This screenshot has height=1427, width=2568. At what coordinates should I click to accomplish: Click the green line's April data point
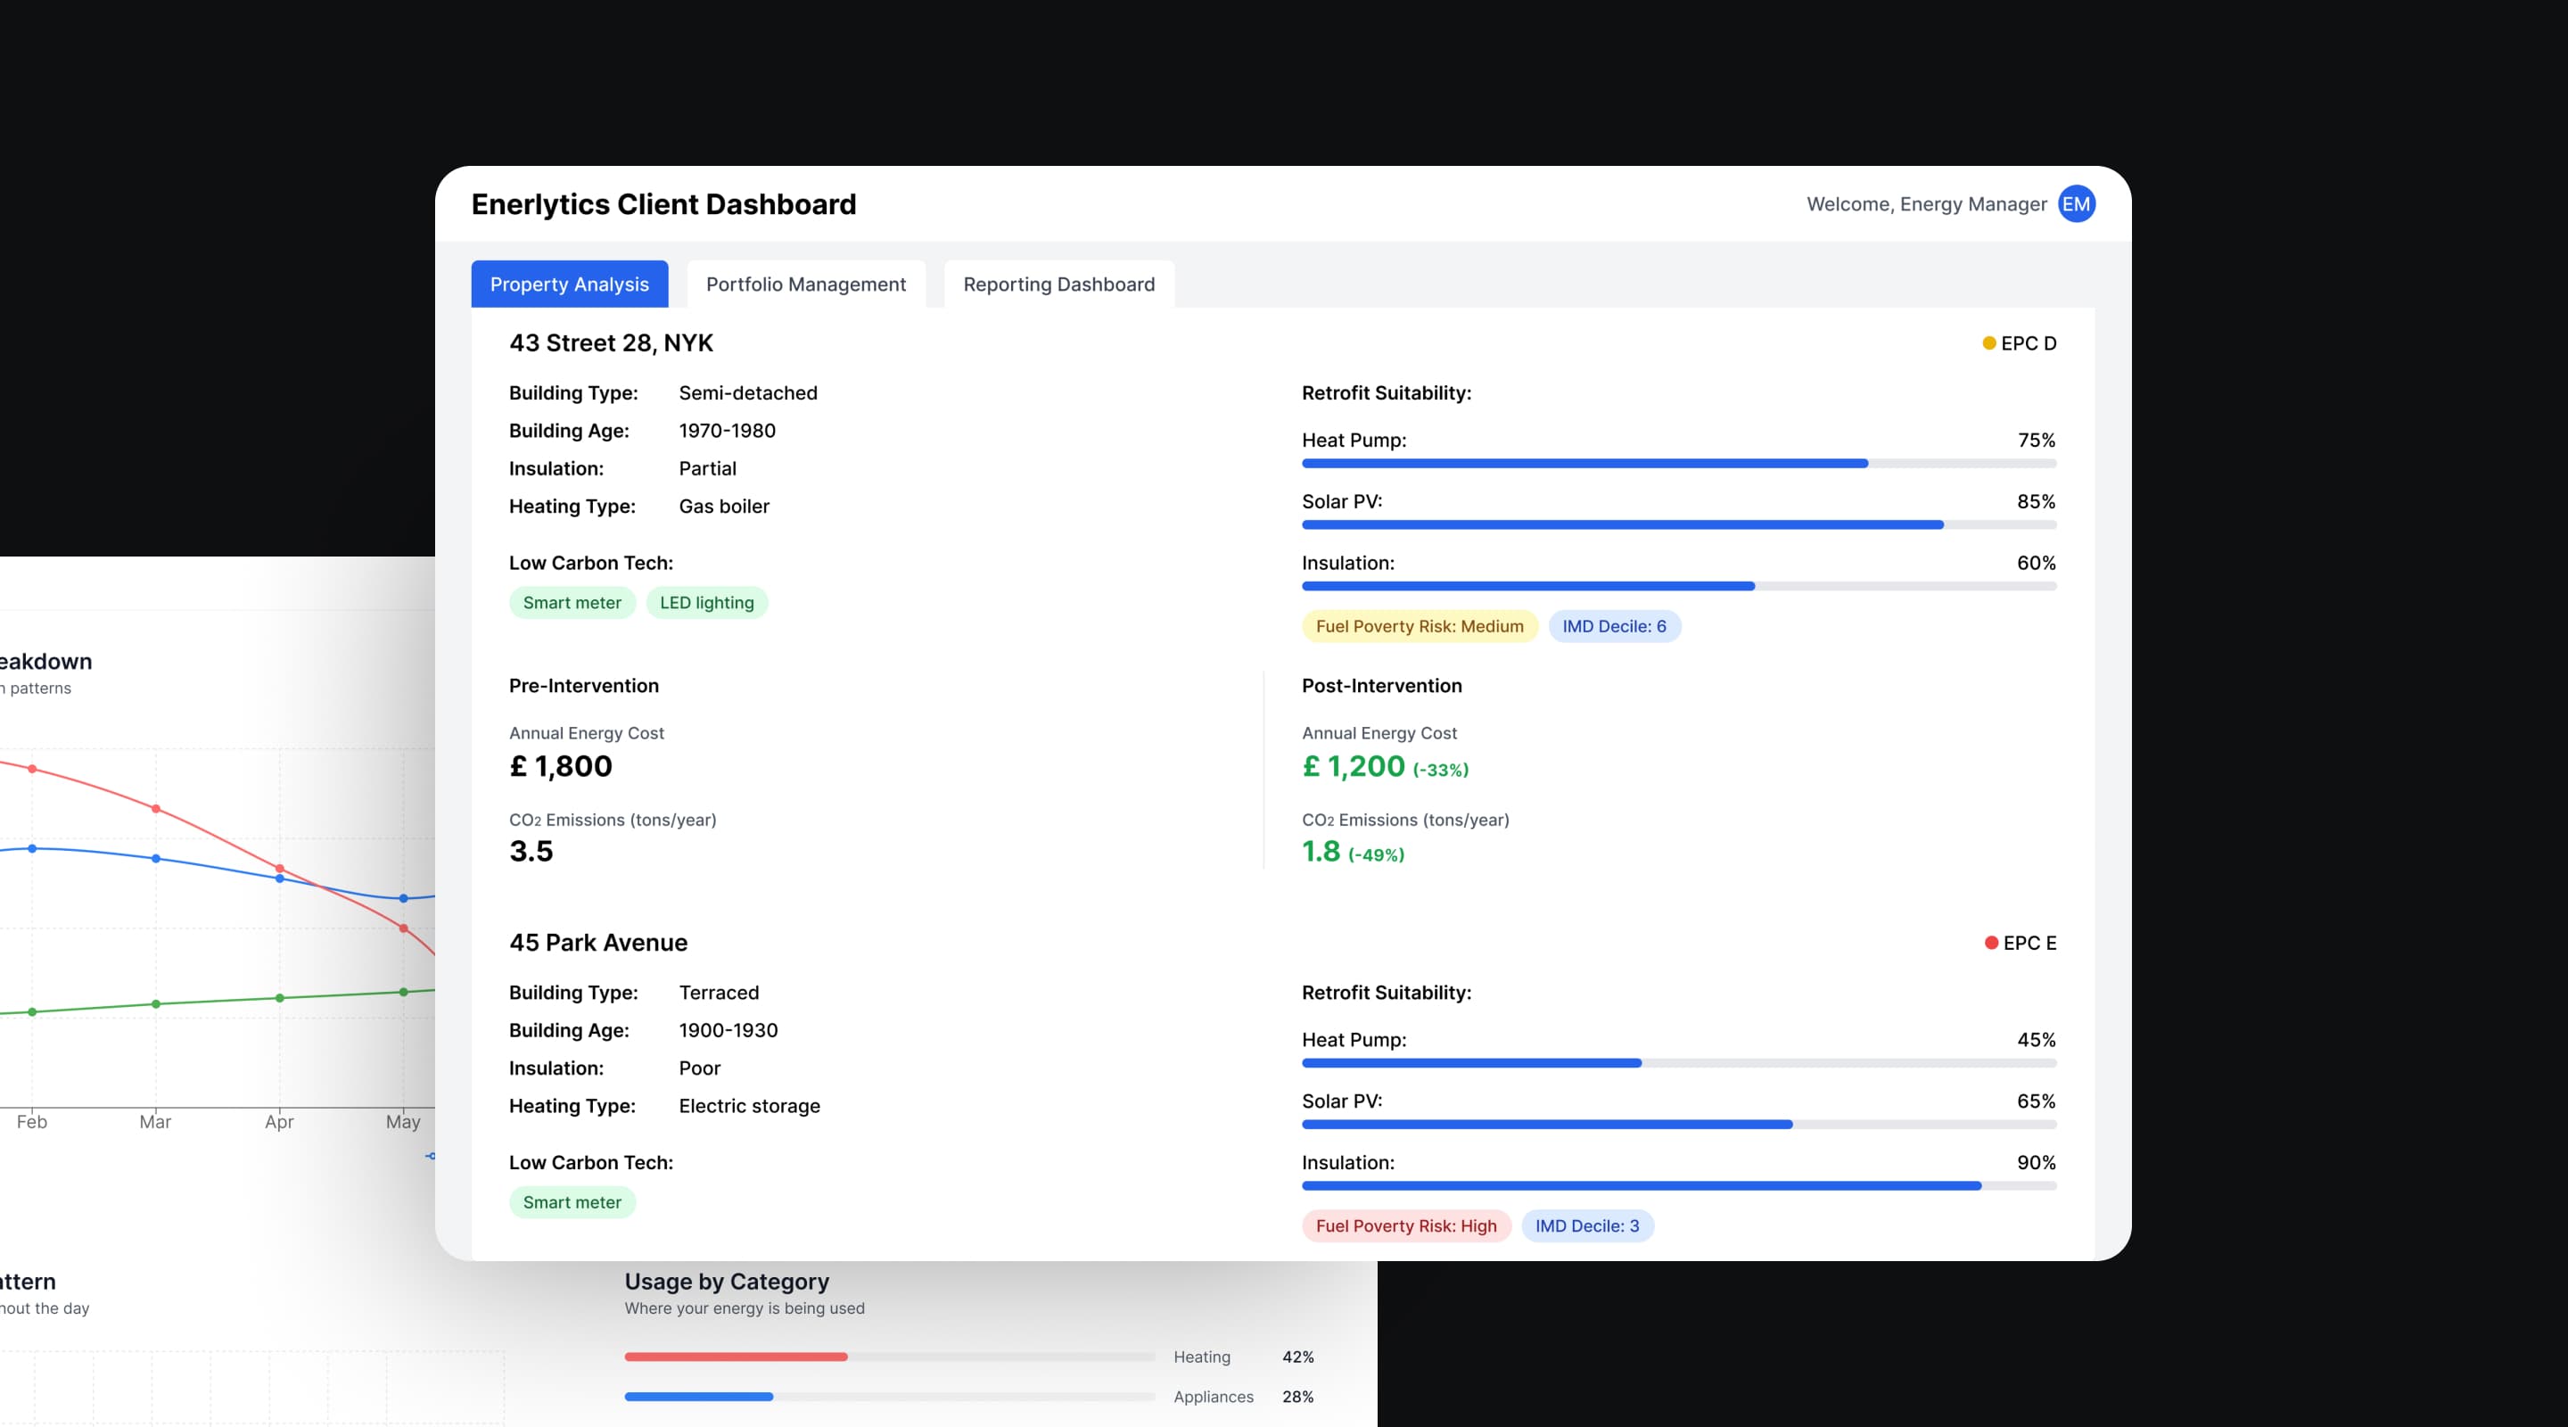tap(279, 997)
